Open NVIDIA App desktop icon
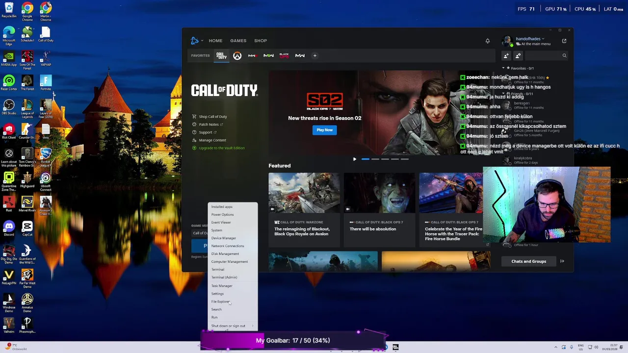The width and height of the screenshot is (628, 353). pos(9,59)
